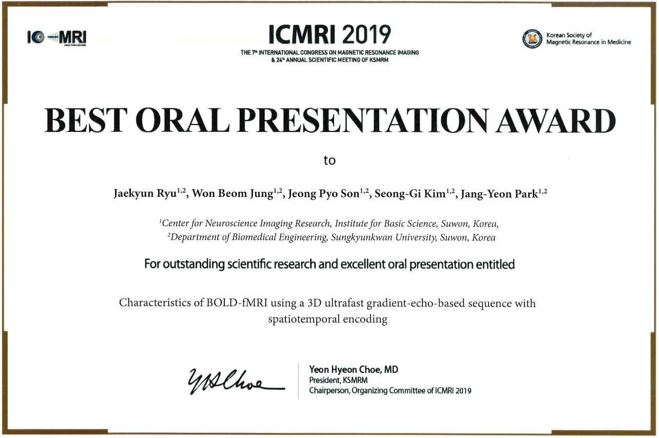Image resolution: width=659 pixels, height=438 pixels.
Task: Select author name 'Jang-Yeon Park'
Action: pyautogui.click(x=499, y=194)
